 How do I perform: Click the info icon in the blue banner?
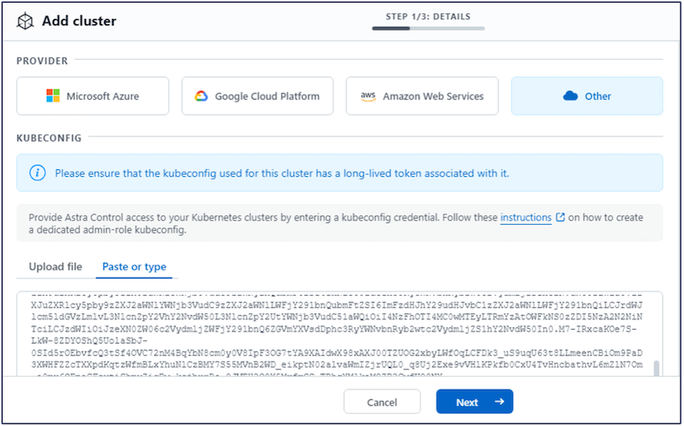click(37, 173)
